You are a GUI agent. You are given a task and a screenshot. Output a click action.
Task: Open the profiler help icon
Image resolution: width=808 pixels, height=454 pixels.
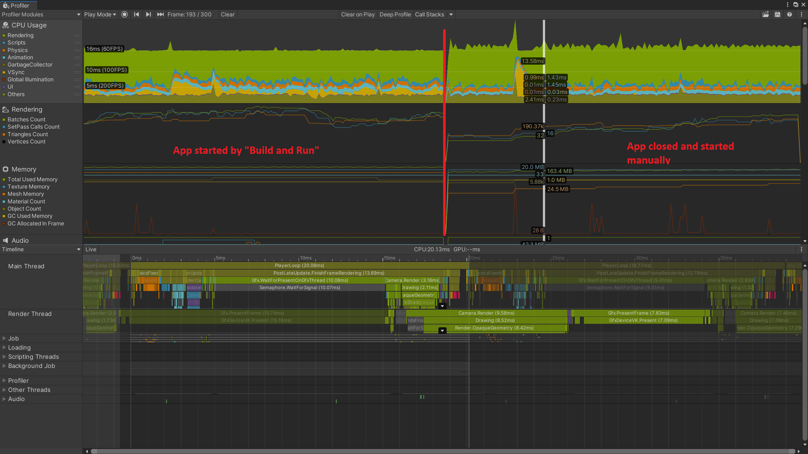pyautogui.click(x=789, y=15)
